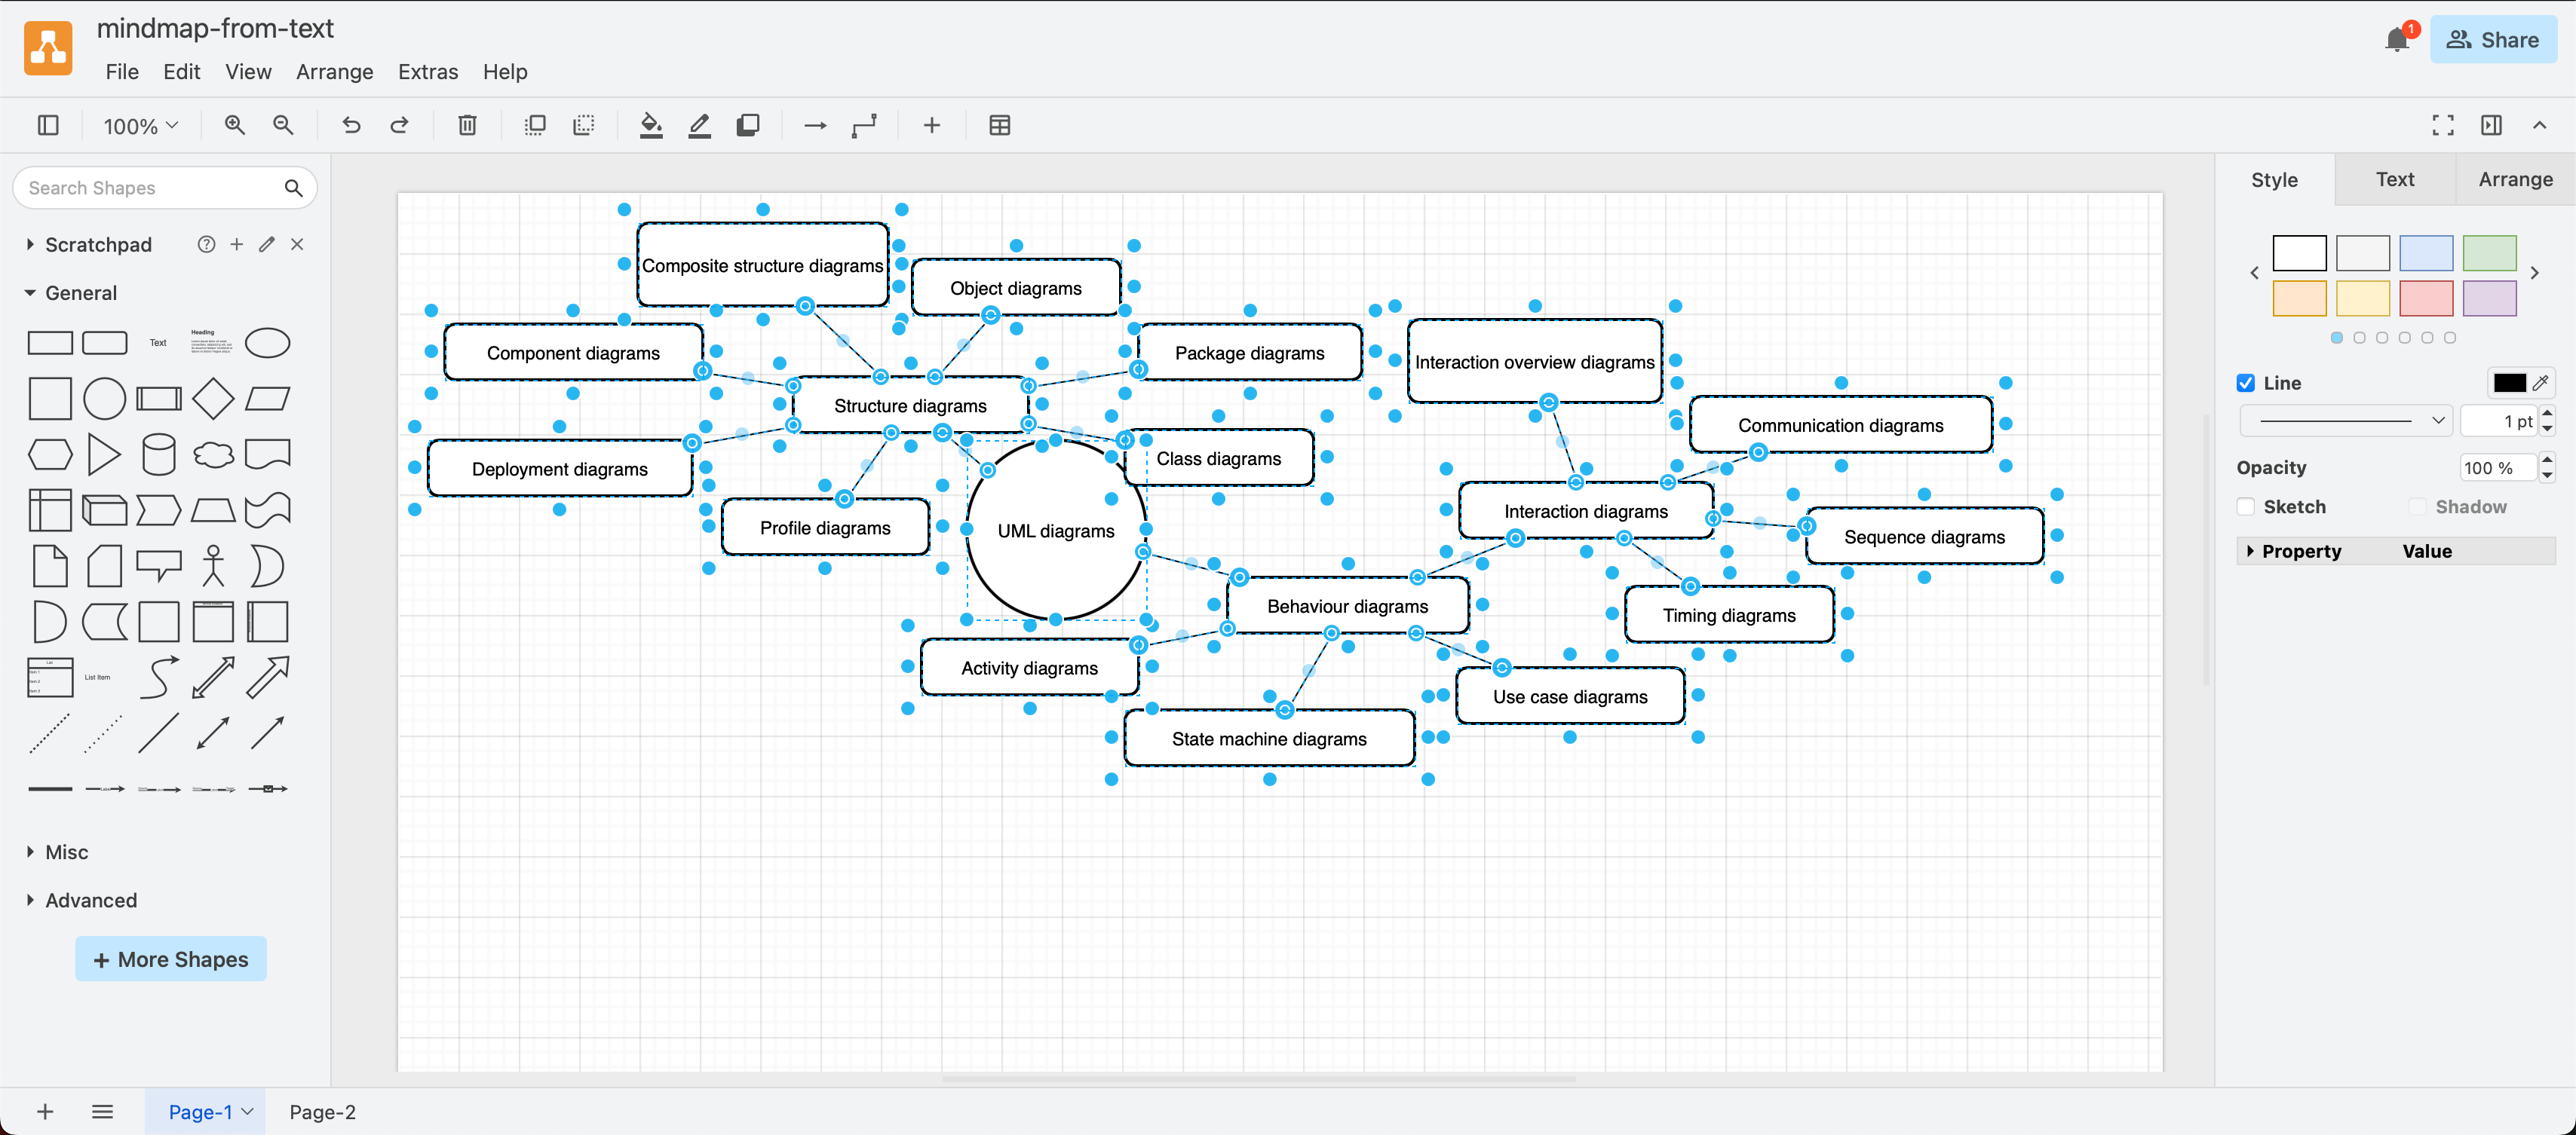Switch to the Arrange tab
2576x1135 pixels.
pyautogui.click(x=2514, y=180)
